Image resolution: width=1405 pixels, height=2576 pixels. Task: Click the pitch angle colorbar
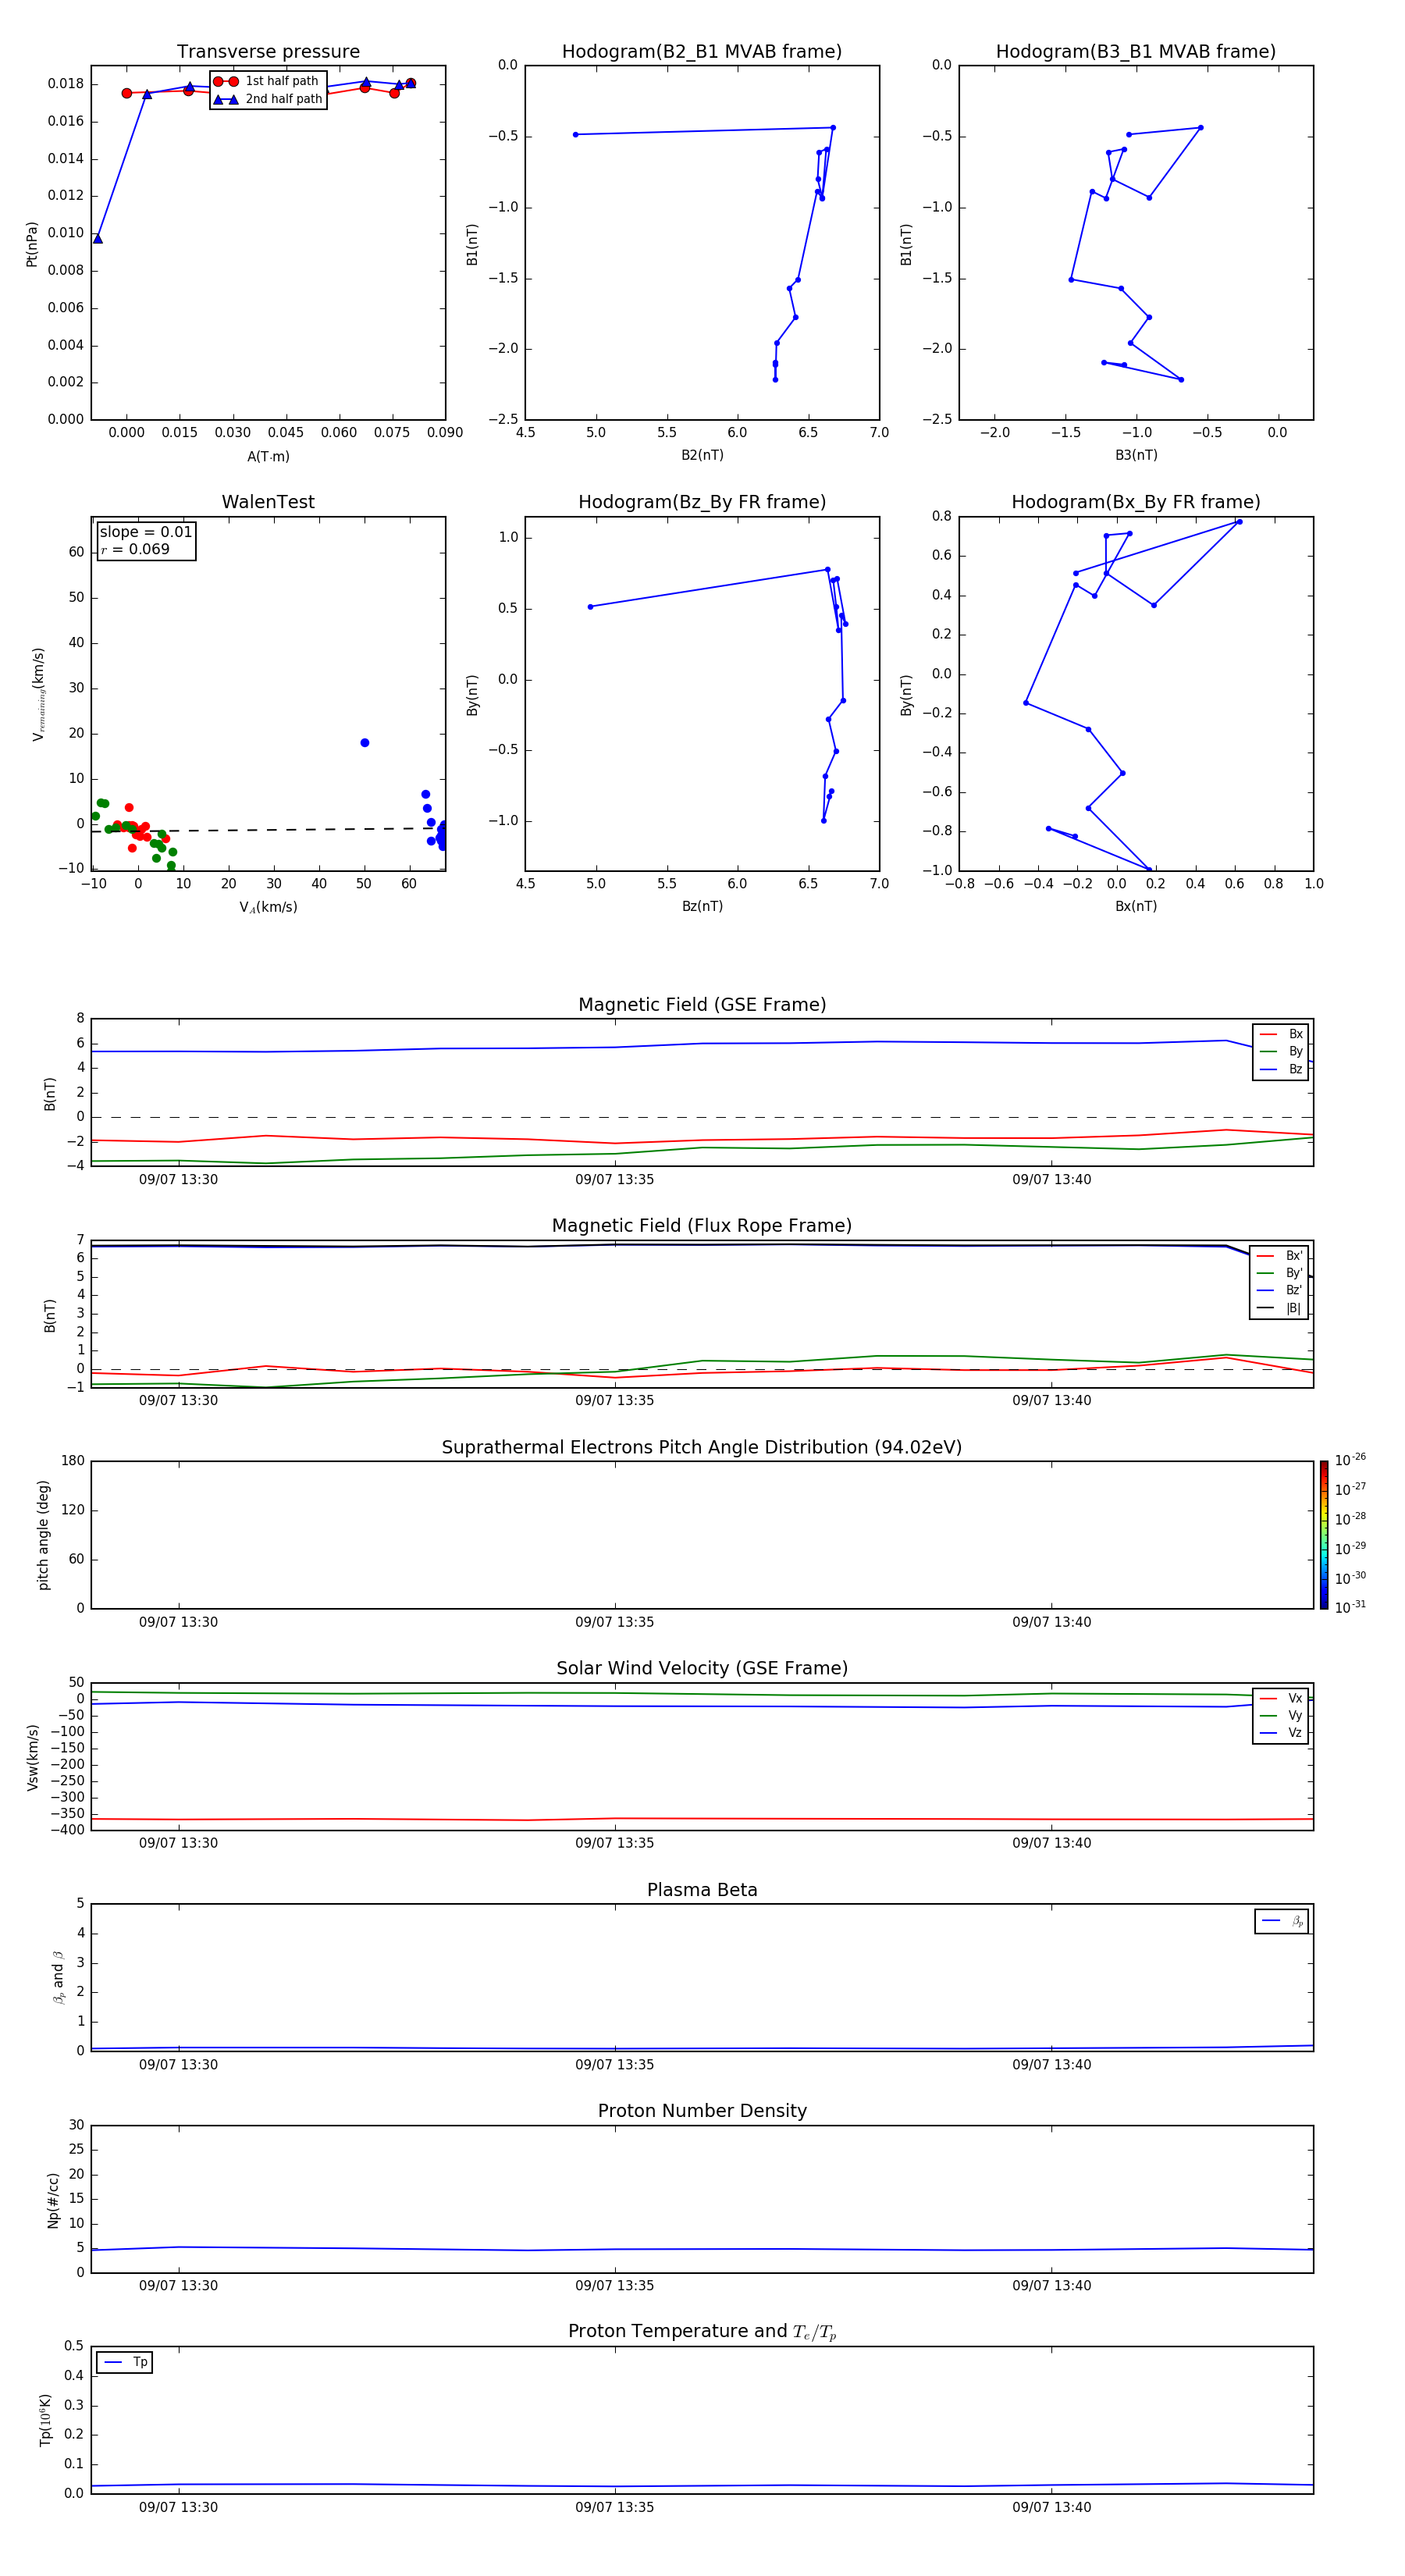pyautogui.click(x=1324, y=1535)
